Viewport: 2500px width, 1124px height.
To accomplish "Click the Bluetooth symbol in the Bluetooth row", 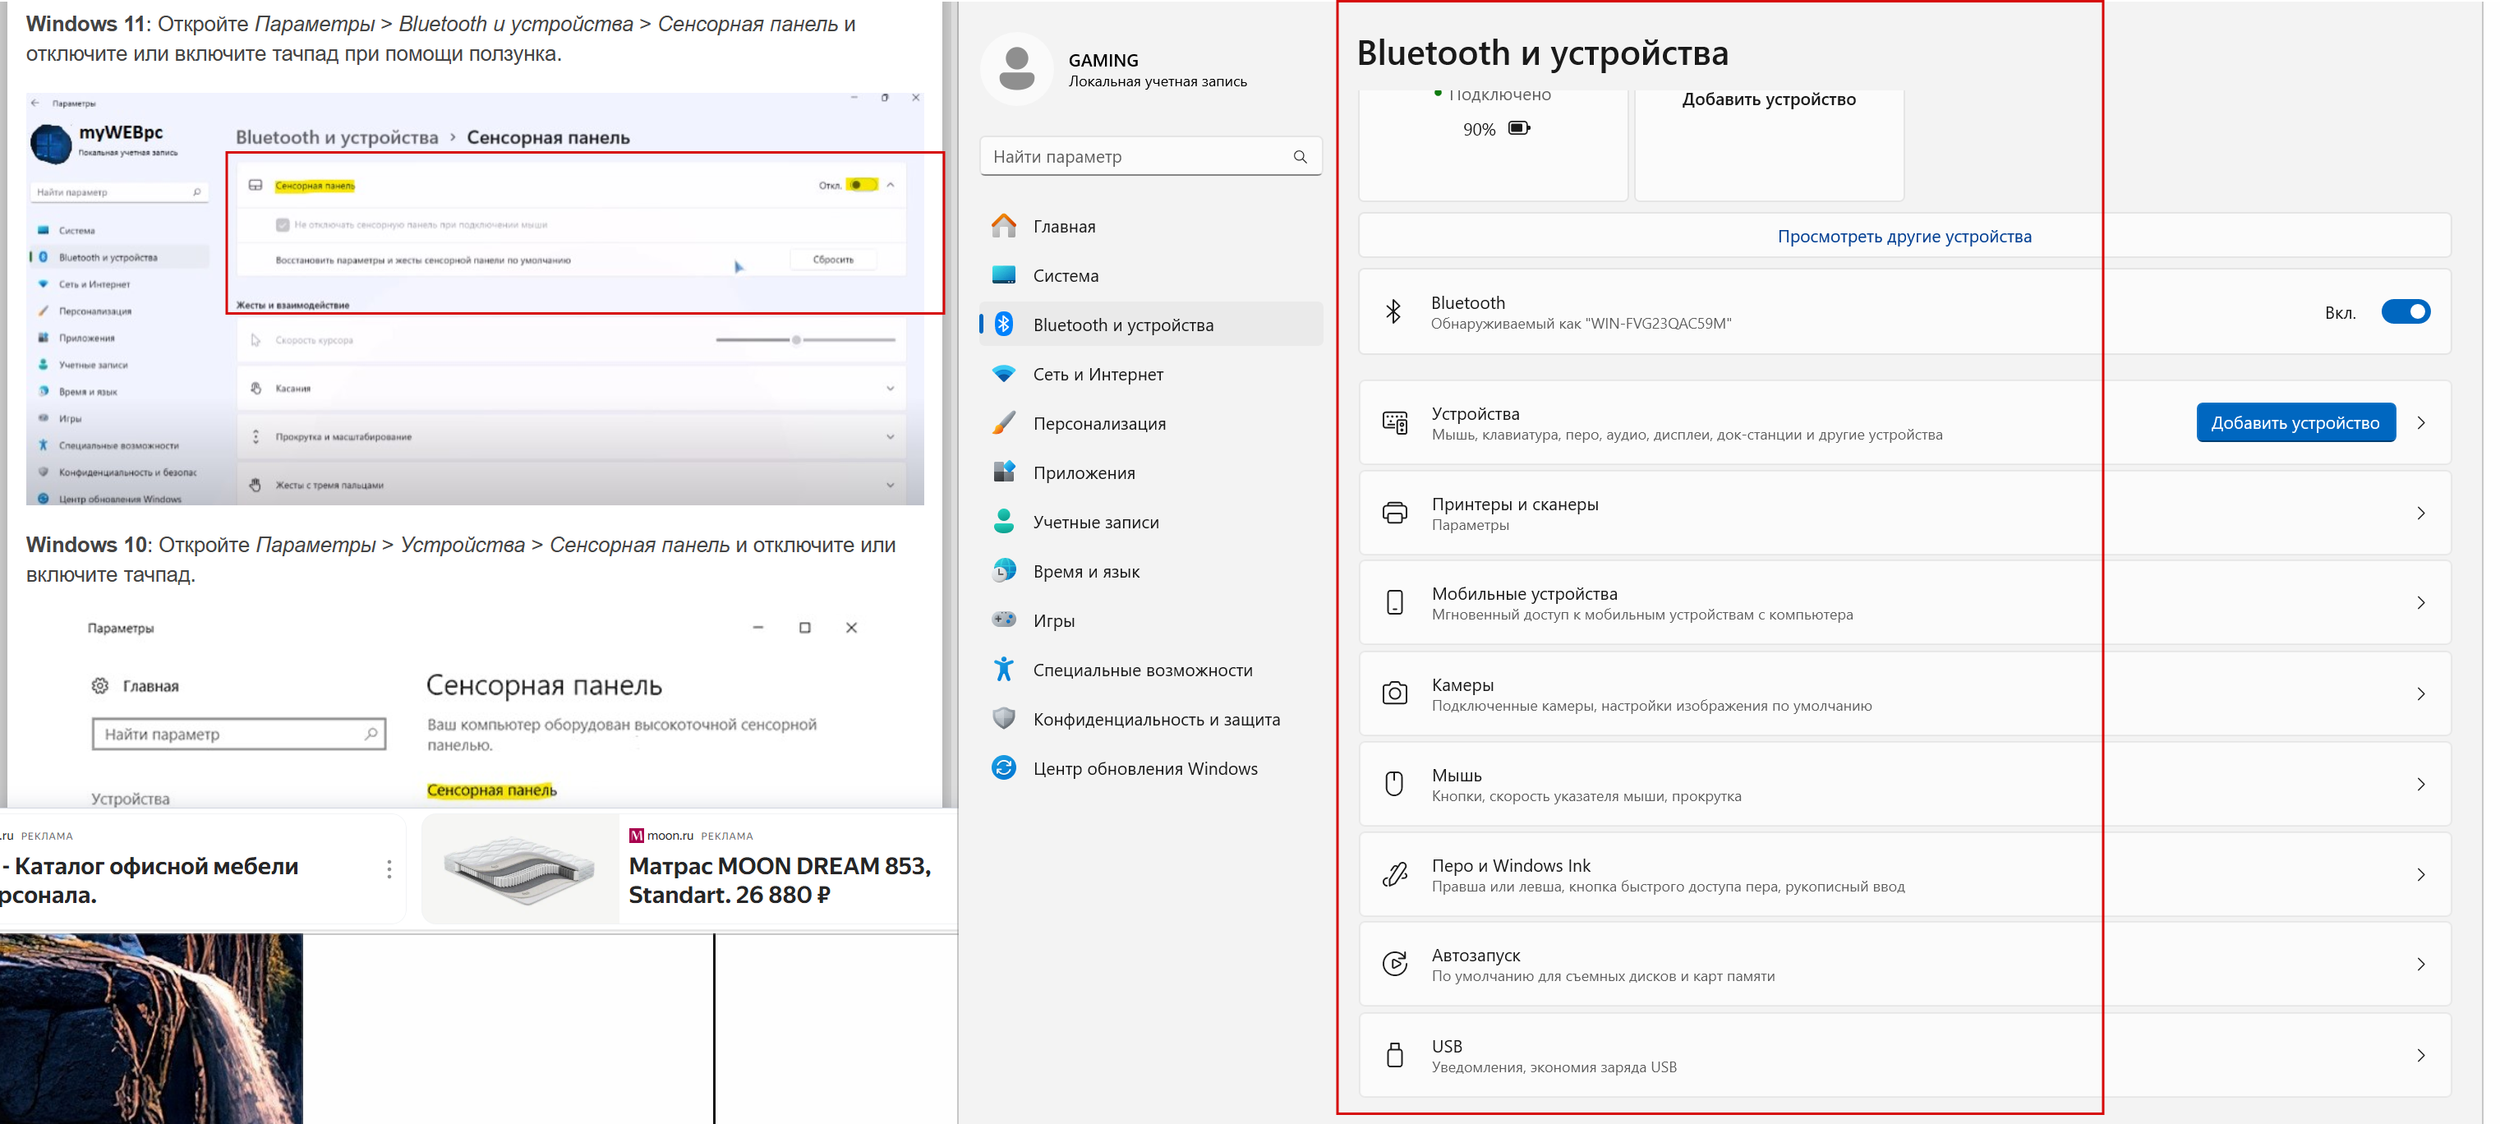I will click(1393, 311).
